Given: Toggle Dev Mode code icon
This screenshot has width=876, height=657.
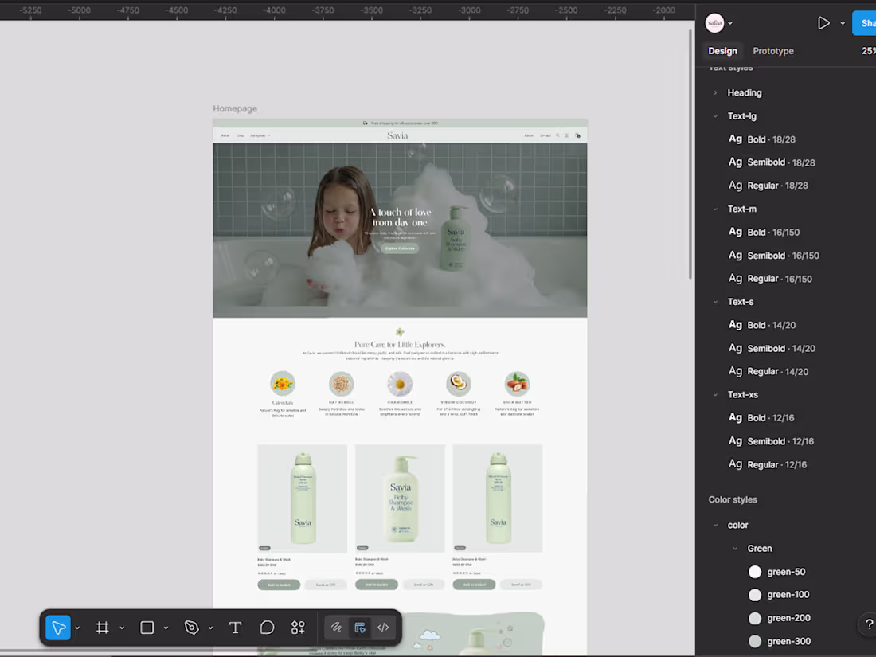Looking at the screenshot, I should (x=383, y=628).
